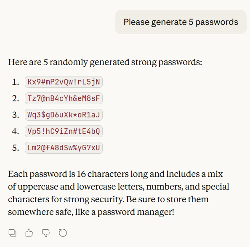Click list number 5 beside the fifth password
Image resolution: width=250 pixels, height=247 pixels.
pyautogui.click(x=16, y=148)
